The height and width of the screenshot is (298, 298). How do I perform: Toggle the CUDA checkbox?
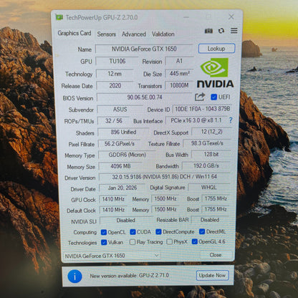pyautogui.click(x=133, y=232)
